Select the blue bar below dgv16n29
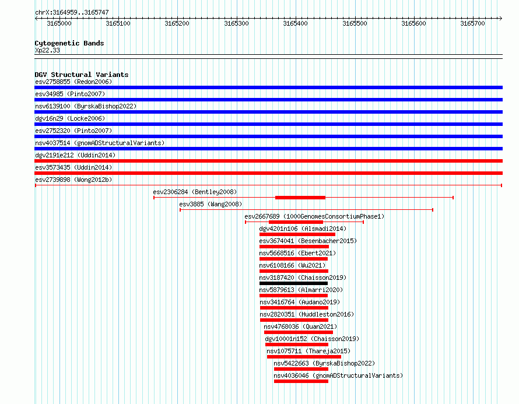The height and width of the screenshot is (404, 519). (268, 124)
